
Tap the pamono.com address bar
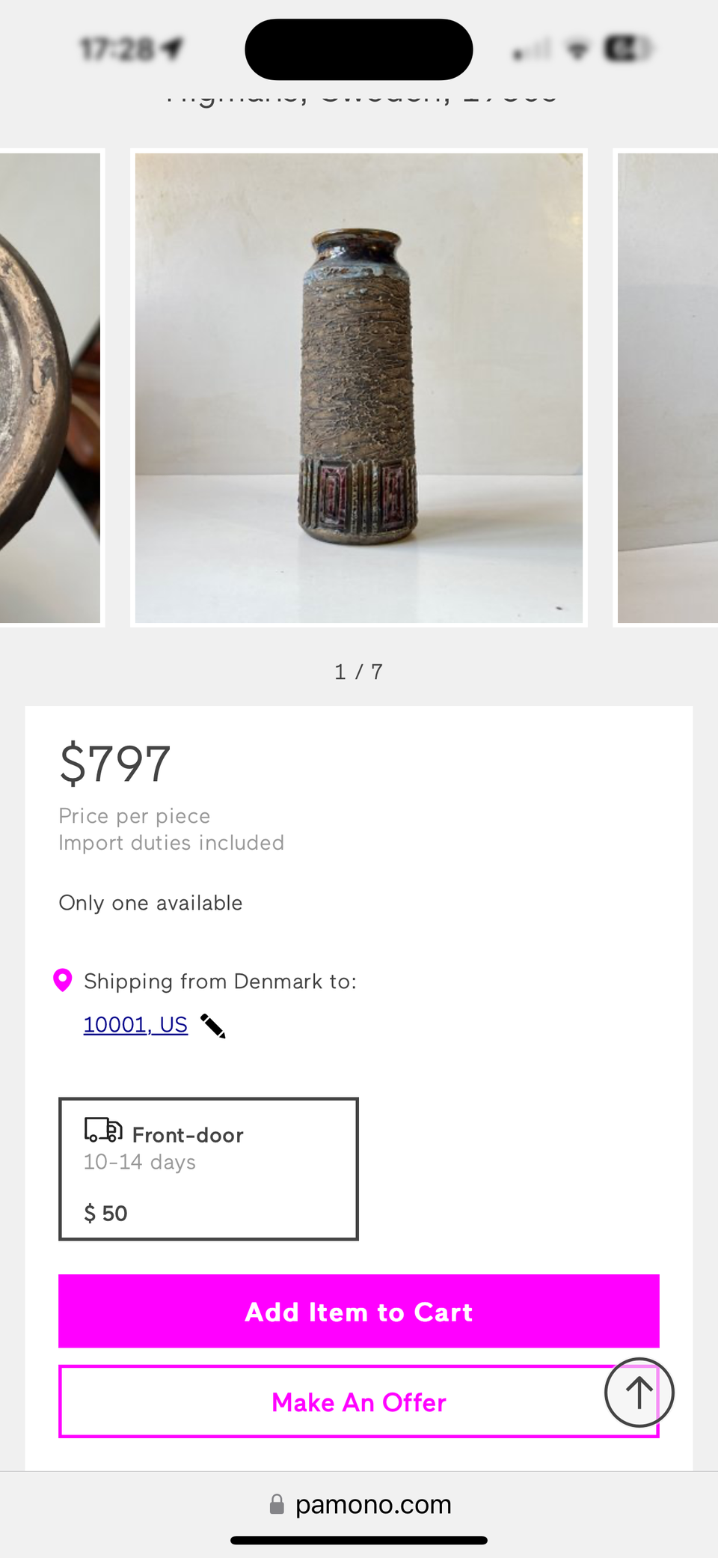point(372,1504)
